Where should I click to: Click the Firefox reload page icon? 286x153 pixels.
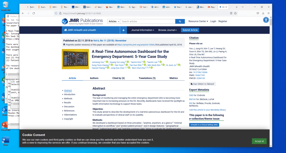click(x=34, y=13)
